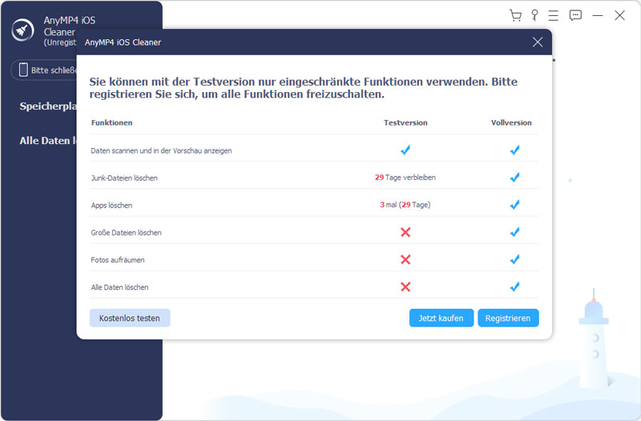This screenshot has height=421, width=641.
Task: Click Kostenlos testen button
Action: 130,318
